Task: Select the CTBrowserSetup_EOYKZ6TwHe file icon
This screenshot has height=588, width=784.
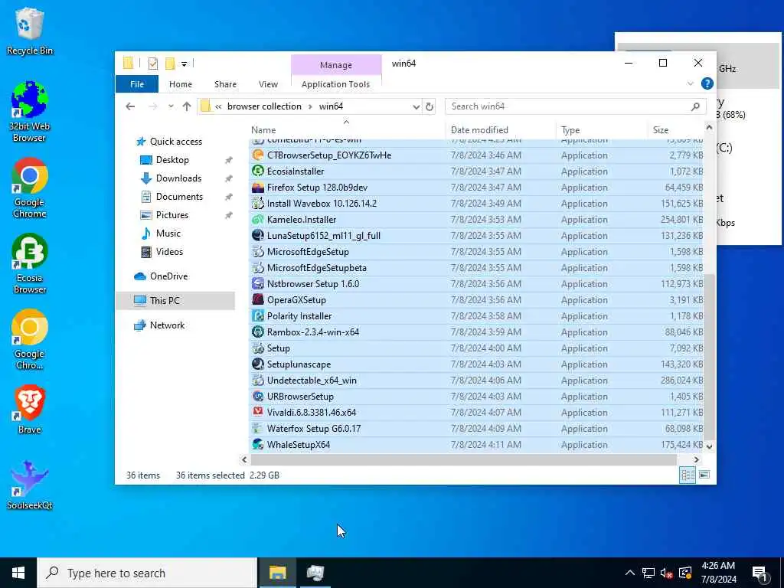Action: pos(257,155)
